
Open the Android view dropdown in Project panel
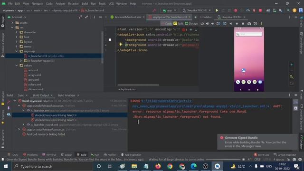[17, 17]
